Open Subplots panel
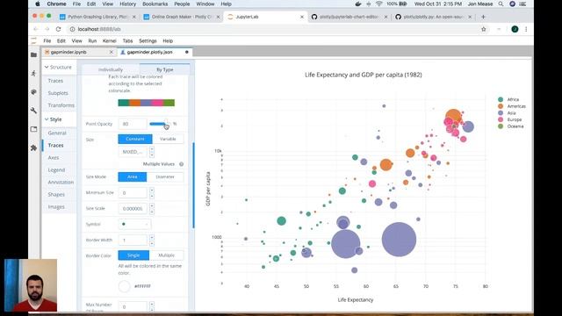562x316 pixels. tap(58, 93)
